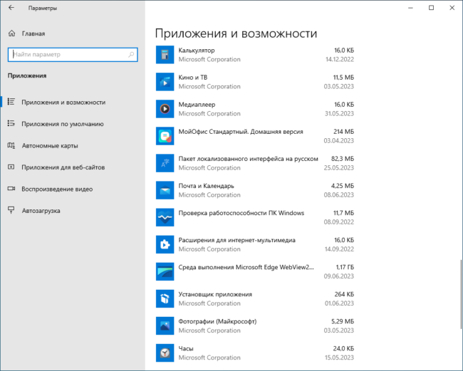Click the home icon beside Главная
This screenshot has height=371, width=463.
[x=11, y=33]
